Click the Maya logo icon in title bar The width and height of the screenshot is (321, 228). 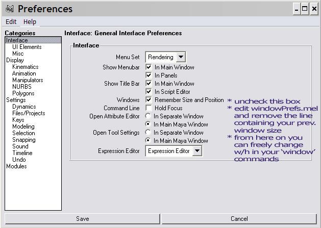[x=10, y=9]
